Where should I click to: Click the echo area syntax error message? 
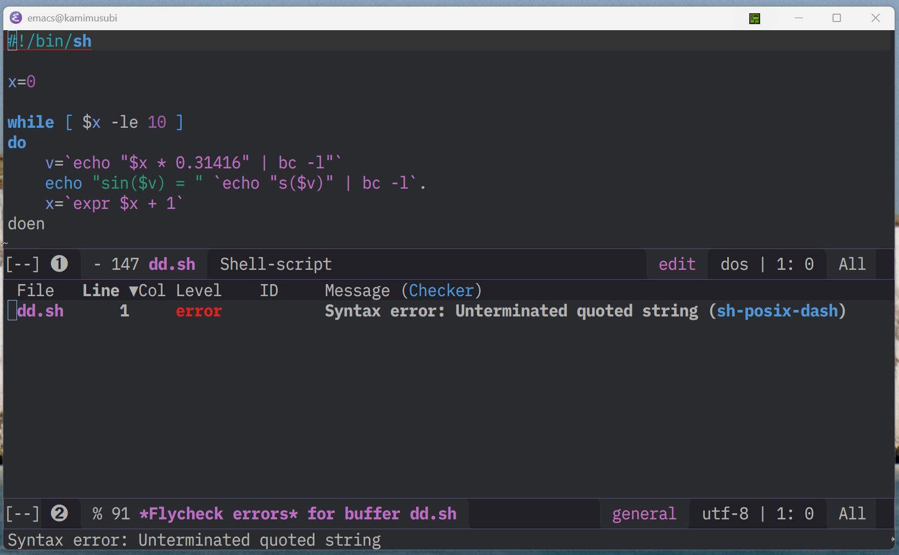(194, 540)
